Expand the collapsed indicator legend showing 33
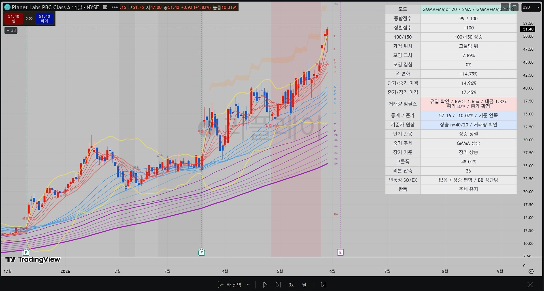The image size is (544, 291). click(x=11, y=30)
